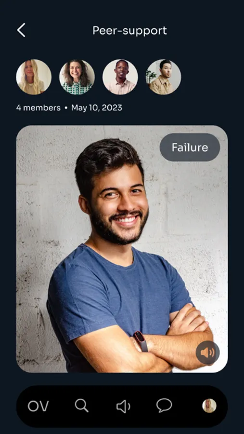Image resolution: width=244 pixels, height=434 pixels.
Task: Open the avatar of man in pink shirt
Action: pyautogui.click(x=120, y=77)
